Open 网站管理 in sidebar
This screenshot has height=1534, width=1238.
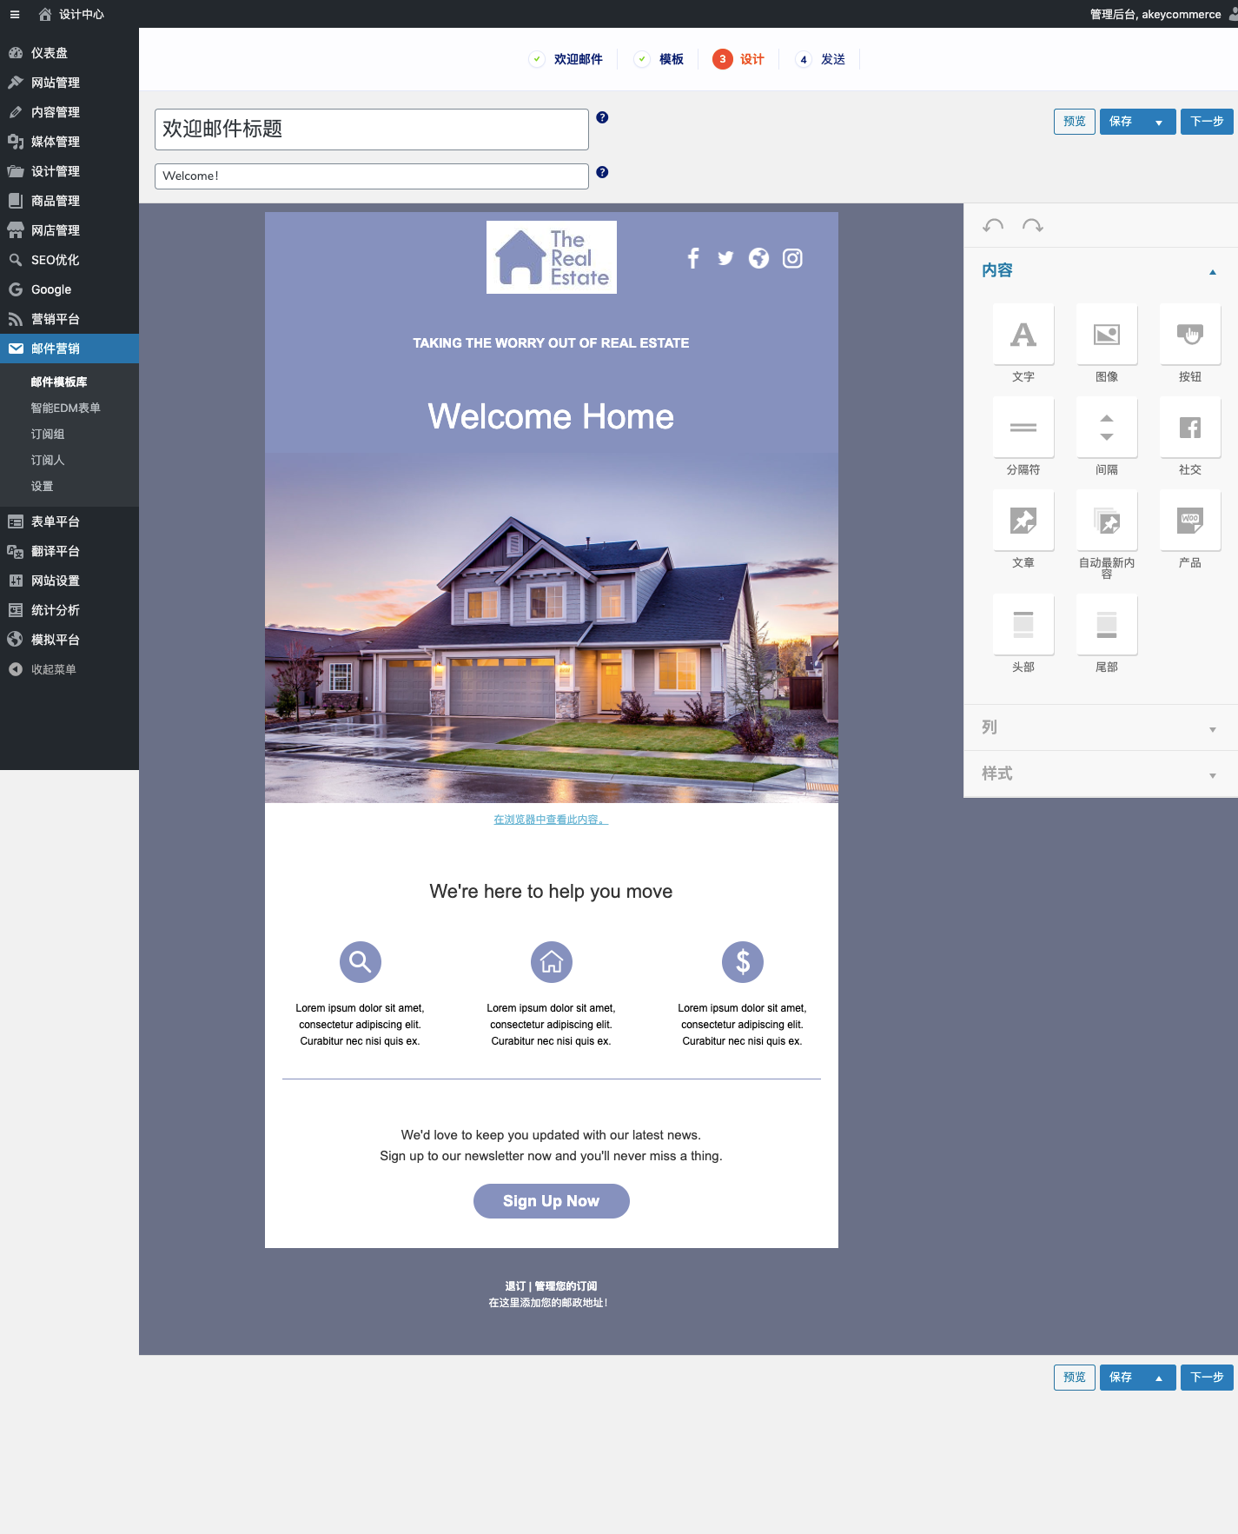(x=56, y=83)
